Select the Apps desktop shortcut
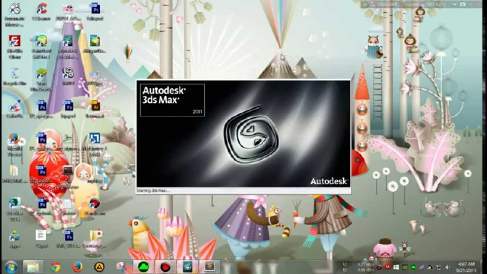Screen dimensions: 487x274 coord(14,239)
